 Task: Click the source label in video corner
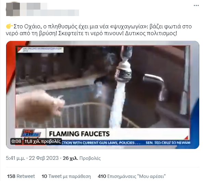41,50
